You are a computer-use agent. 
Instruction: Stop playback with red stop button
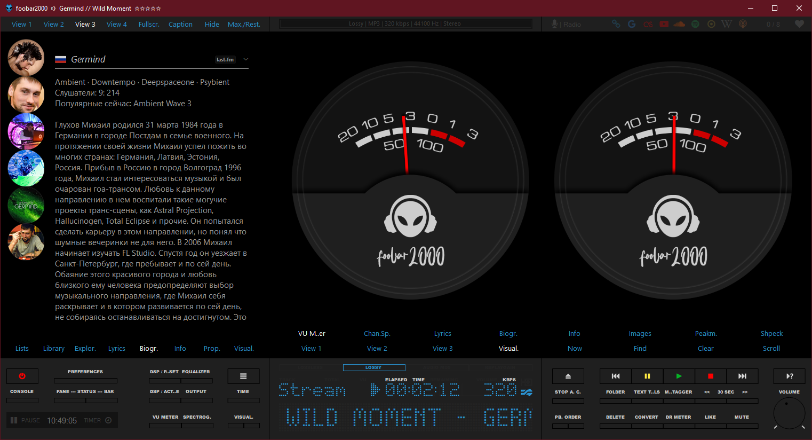[710, 376]
